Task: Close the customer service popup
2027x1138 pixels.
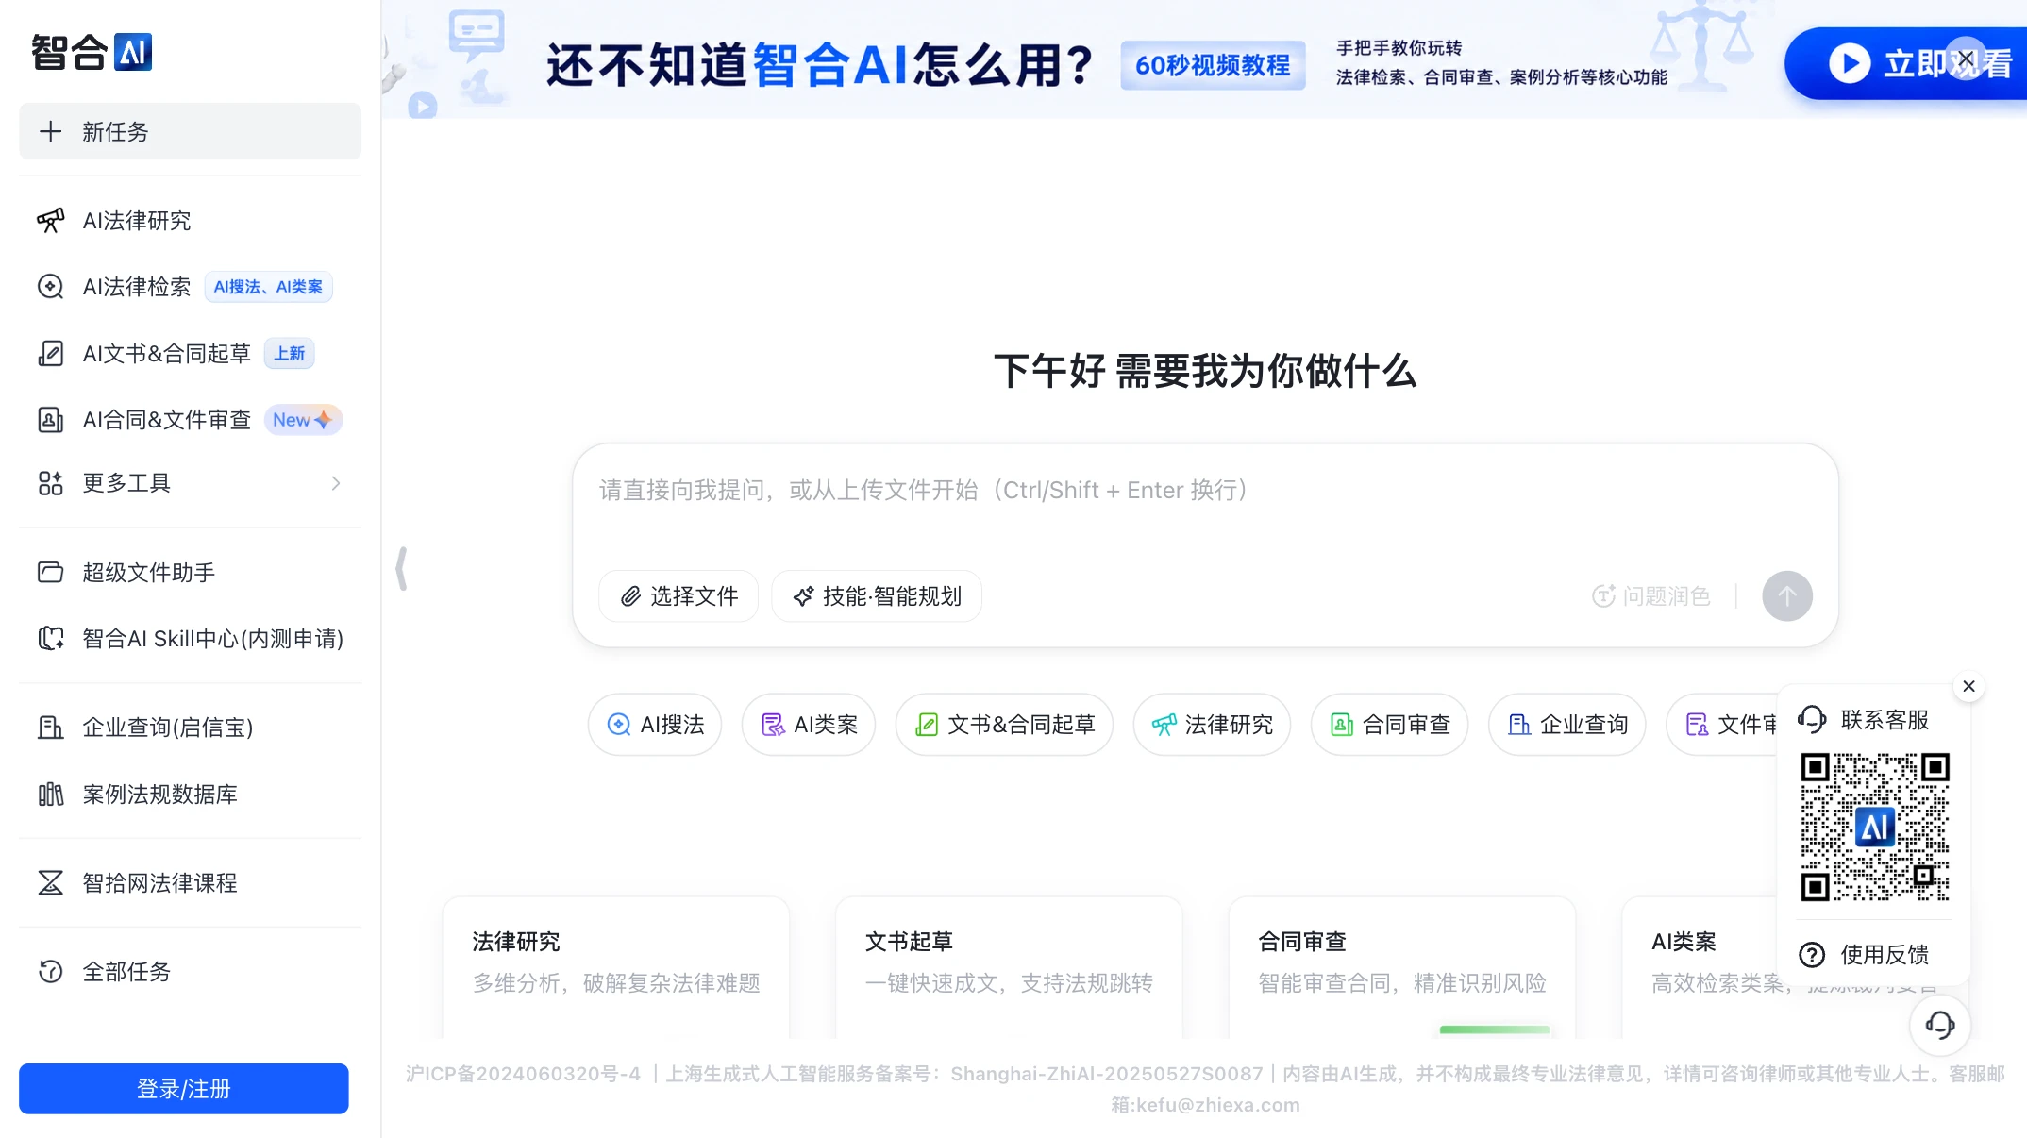Action: pyautogui.click(x=1969, y=686)
